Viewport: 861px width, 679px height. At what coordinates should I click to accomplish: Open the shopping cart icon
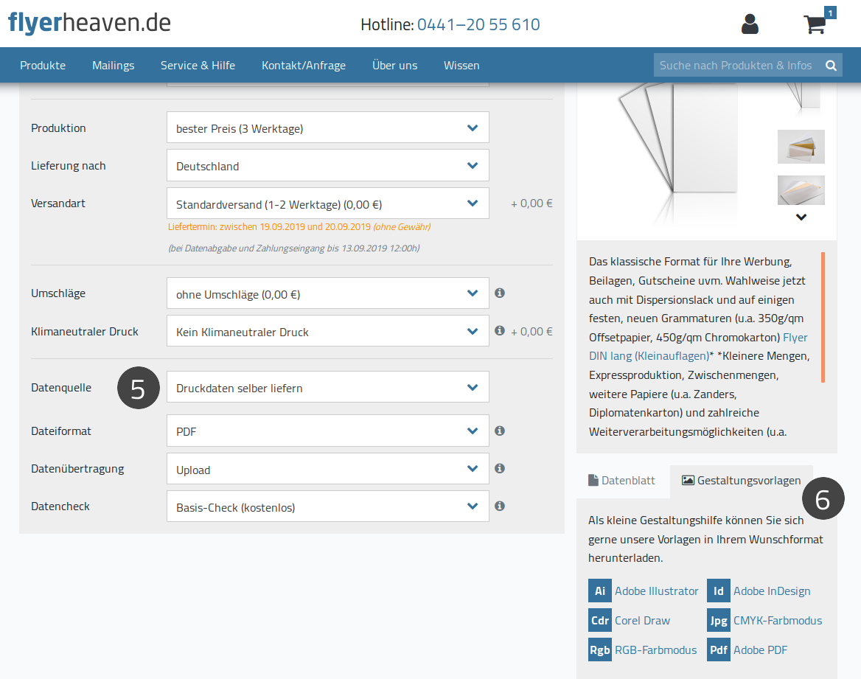click(x=815, y=24)
